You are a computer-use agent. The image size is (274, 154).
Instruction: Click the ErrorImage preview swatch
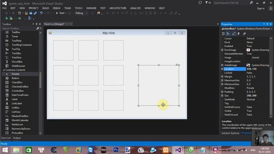pyautogui.click(x=248, y=50)
